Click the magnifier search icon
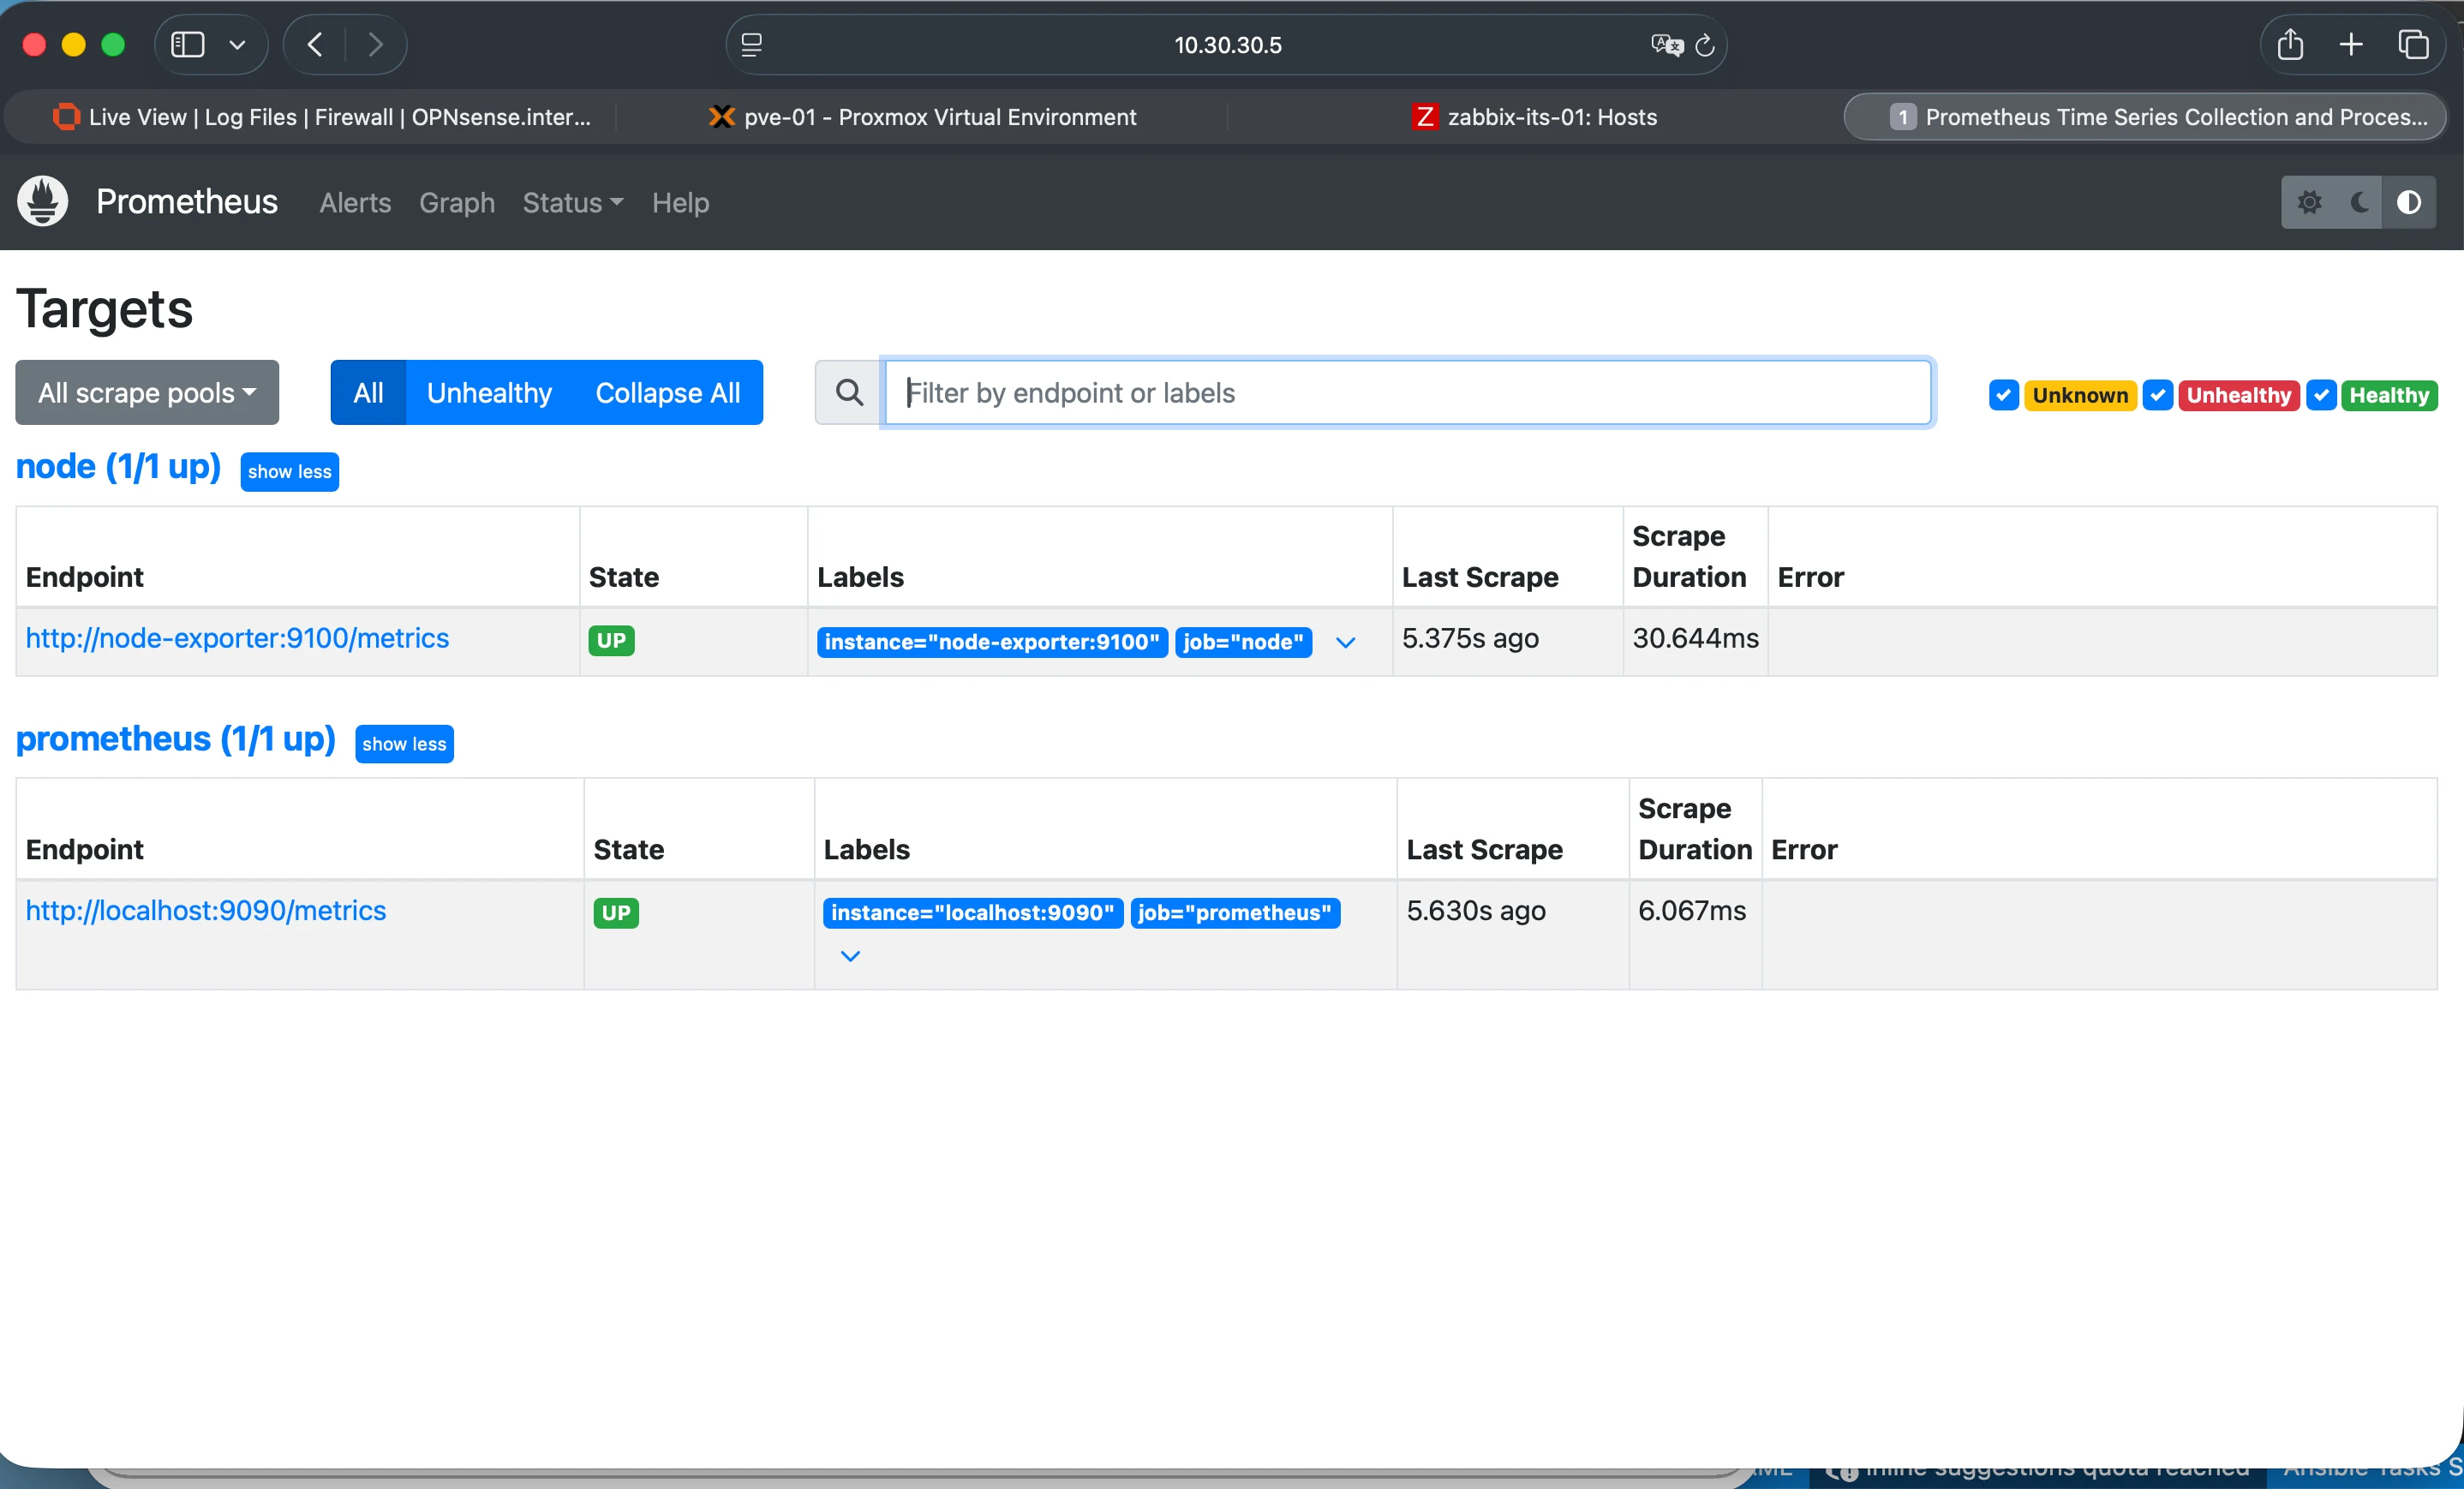2464x1489 pixels. point(849,392)
